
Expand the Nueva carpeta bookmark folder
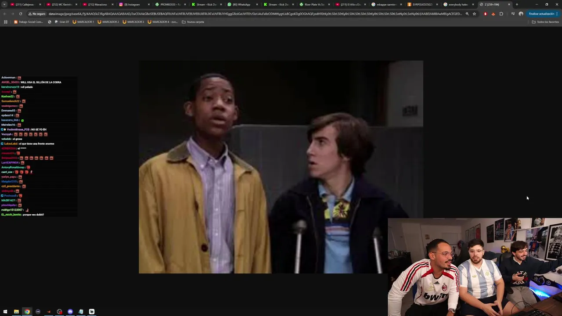point(193,22)
